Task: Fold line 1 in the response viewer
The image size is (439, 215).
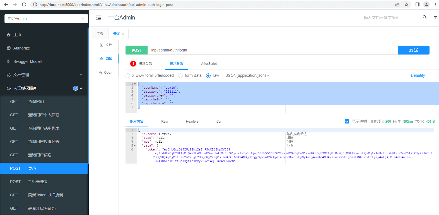Action: (x=135, y=130)
